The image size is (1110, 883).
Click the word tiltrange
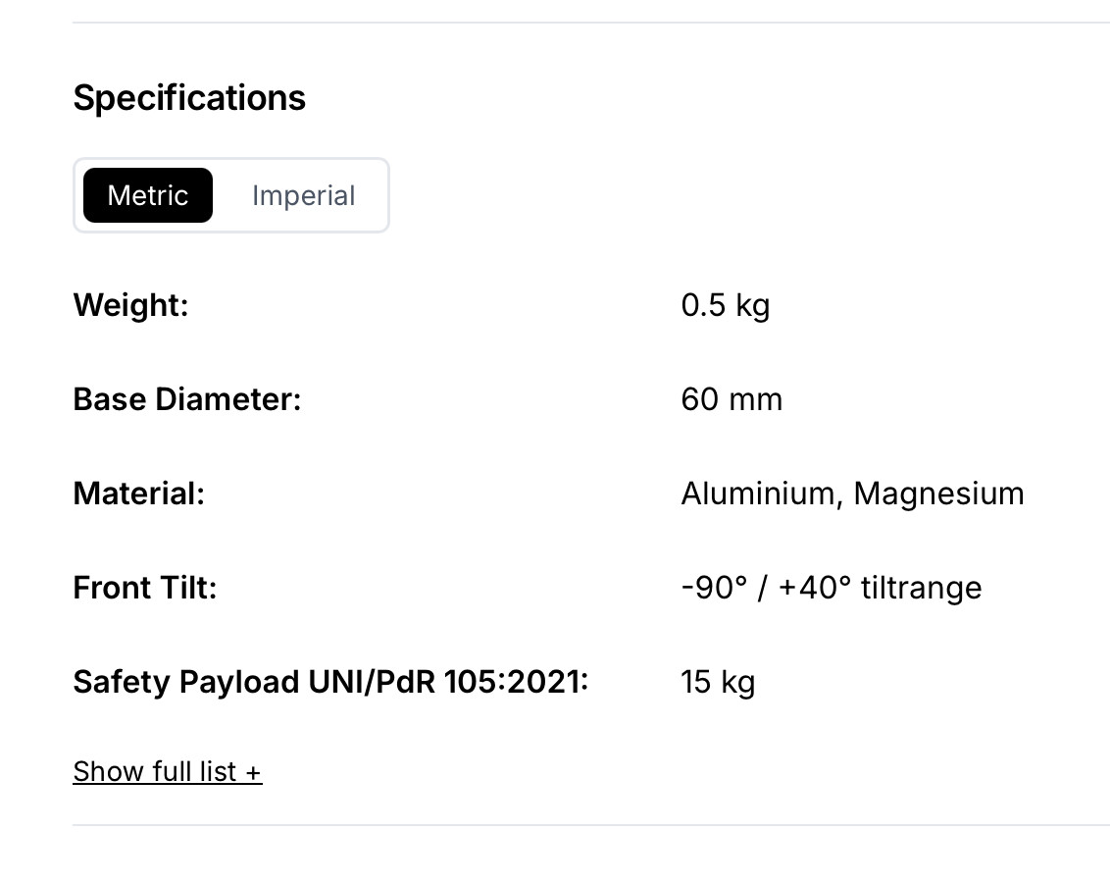point(921,588)
